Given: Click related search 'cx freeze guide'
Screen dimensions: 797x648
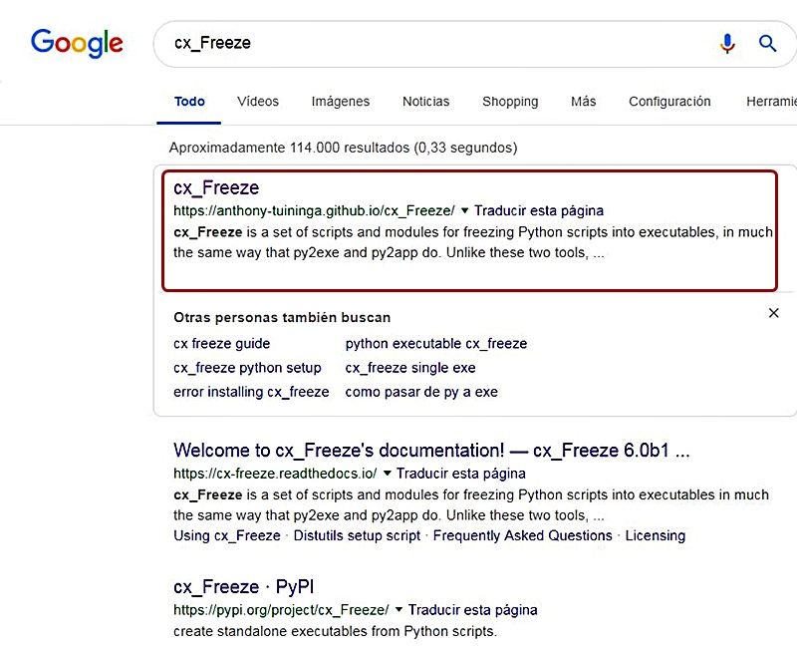Looking at the screenshot, I should 221,344.
